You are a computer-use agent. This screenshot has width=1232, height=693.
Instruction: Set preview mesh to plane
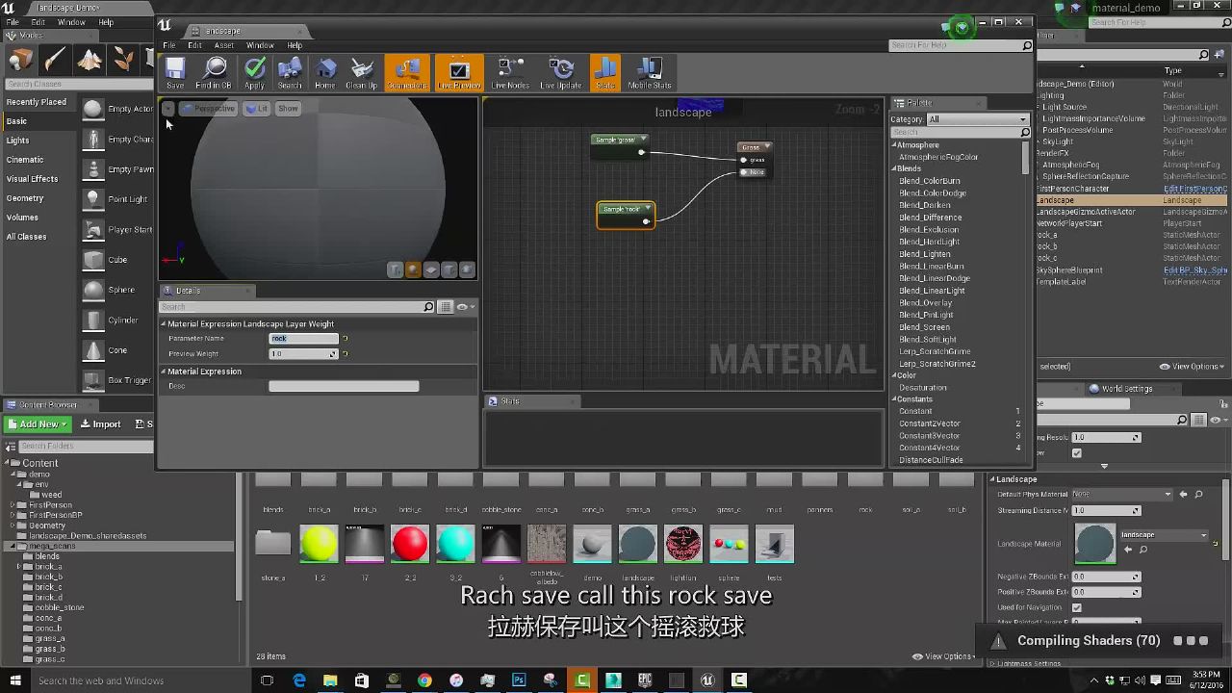(x=431, y=270)
